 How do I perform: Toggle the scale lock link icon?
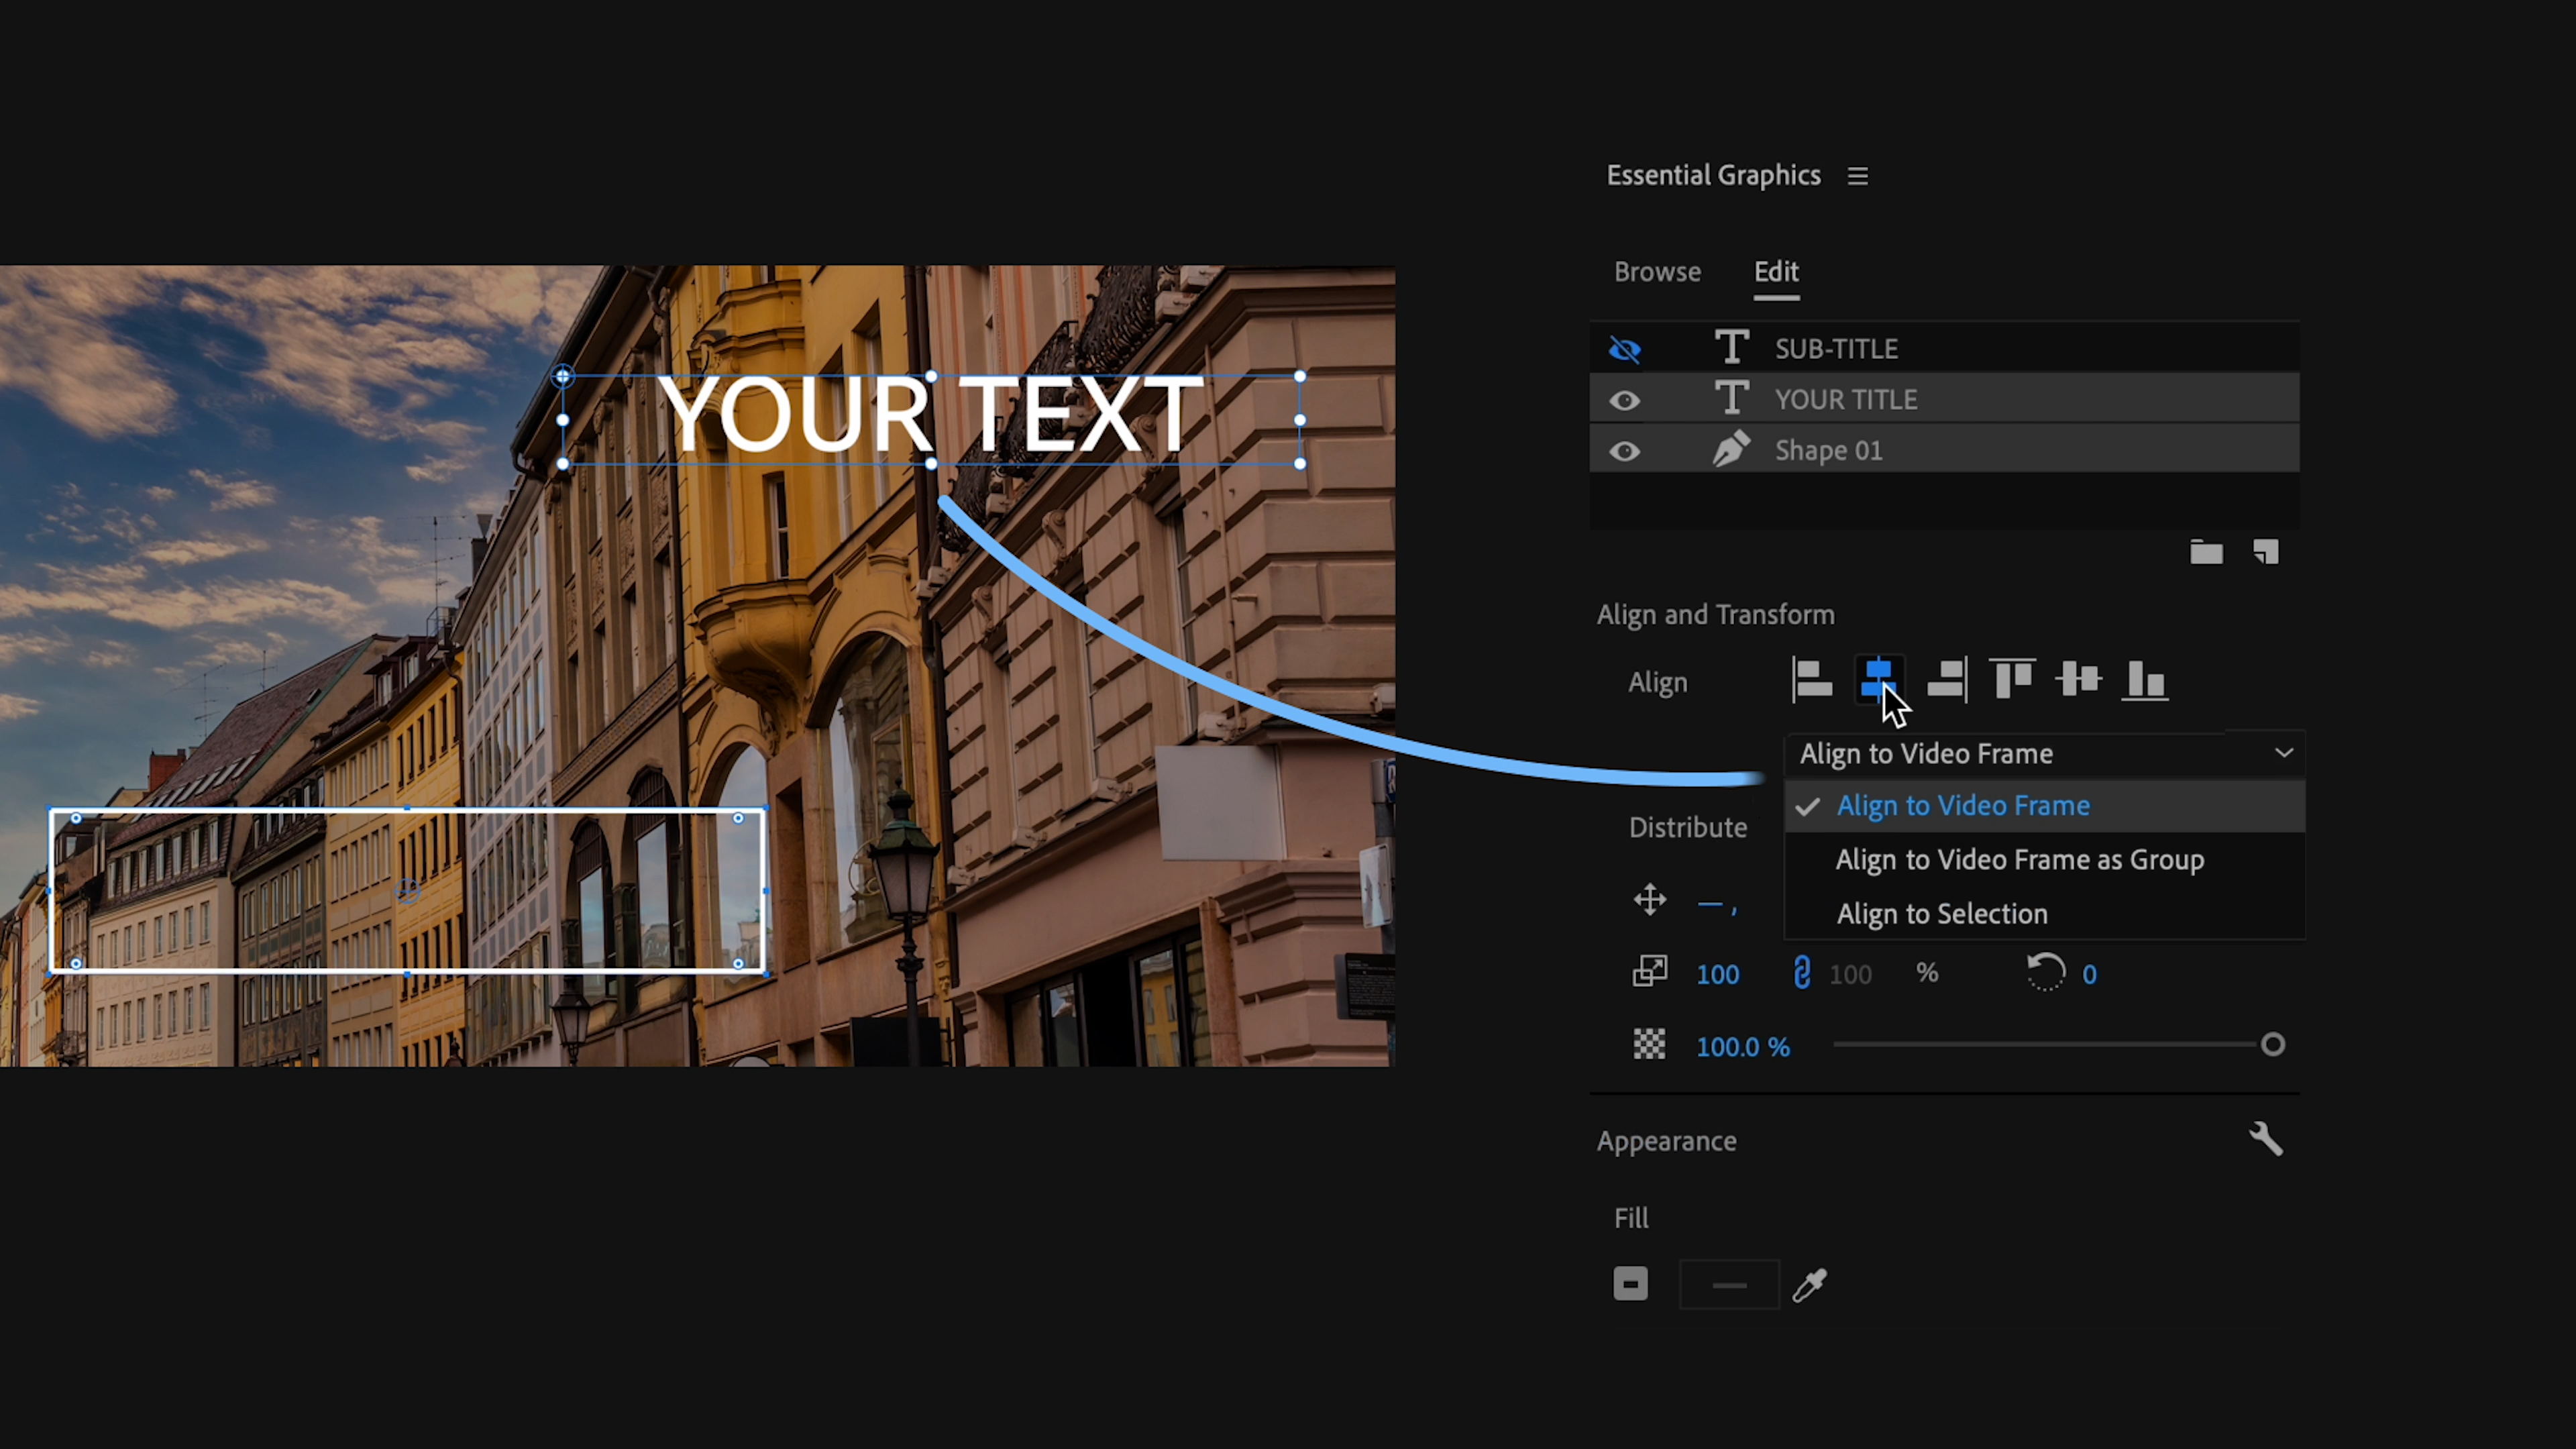1801,973
